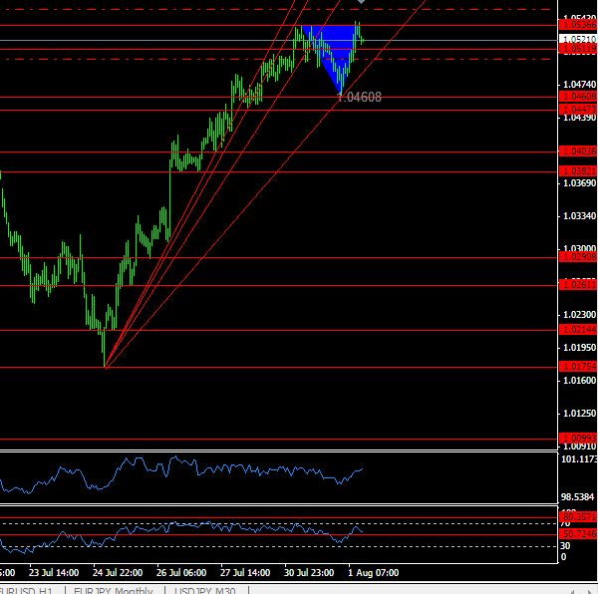
Task: Click the 1.04608 text label below the triangle
Action: (359, 98)
